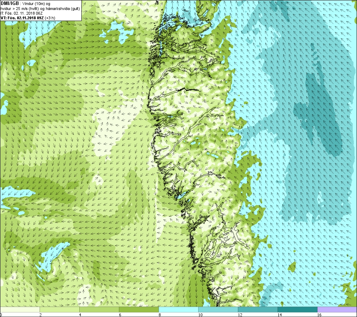Click the legend scale label '12'
The height and width of the screenshot is (317, 357).
click(240, 315)
